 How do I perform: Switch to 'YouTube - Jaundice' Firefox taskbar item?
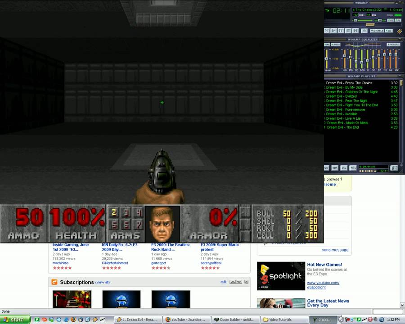[x=187, y=319]
